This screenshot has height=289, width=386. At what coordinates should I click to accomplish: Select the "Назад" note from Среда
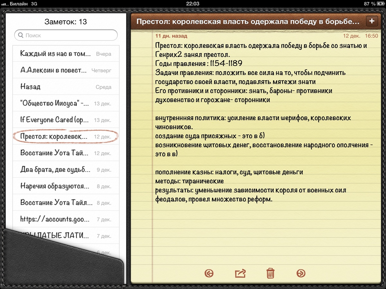(x=66, y=87)
